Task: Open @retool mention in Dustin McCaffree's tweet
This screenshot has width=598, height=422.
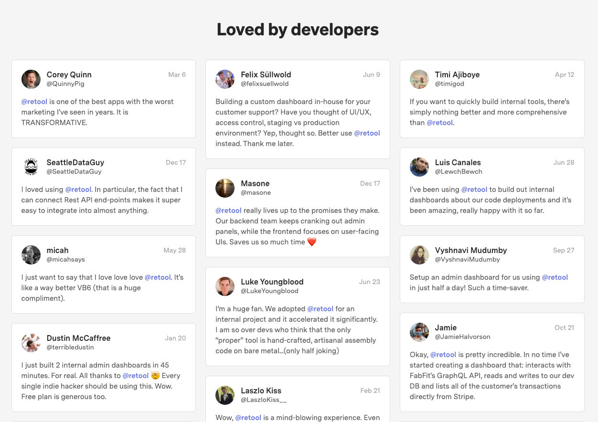Action: pyautogui.click(x=136, y=376)
